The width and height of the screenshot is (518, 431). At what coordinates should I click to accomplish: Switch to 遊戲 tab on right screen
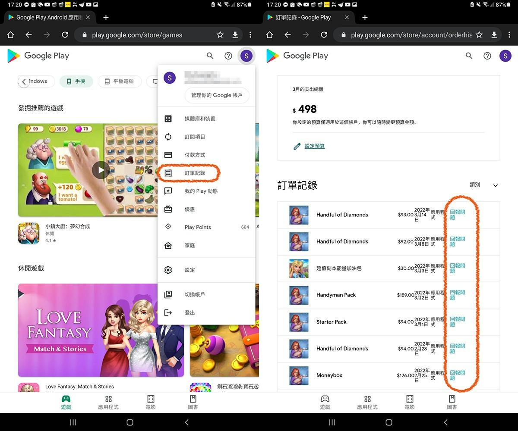[325, 402]
